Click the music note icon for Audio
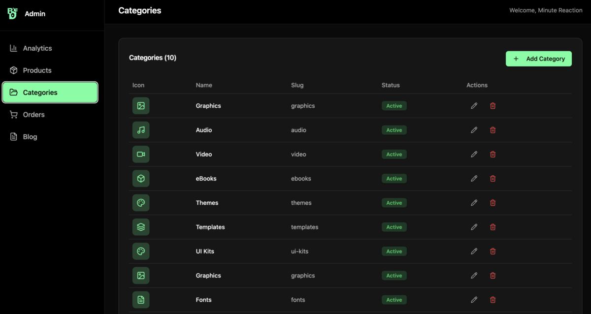Image resolution: width=591 pixels, height=314 pixels. [x=141, y=130]
